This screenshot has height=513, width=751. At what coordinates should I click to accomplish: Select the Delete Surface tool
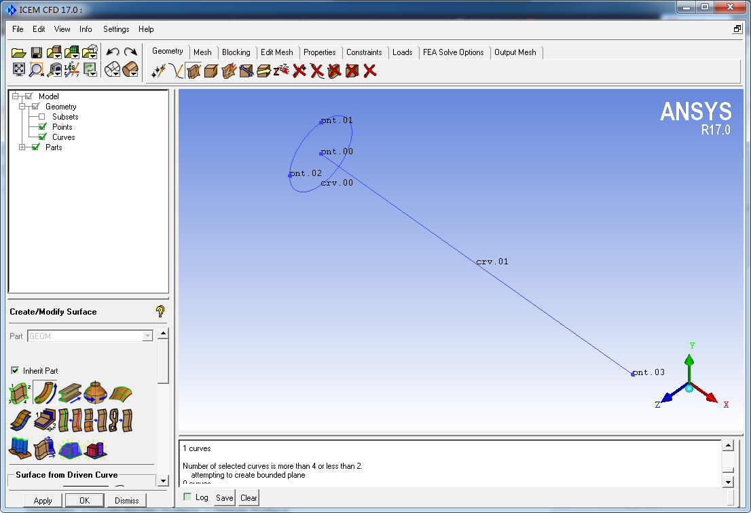(334, 71)
